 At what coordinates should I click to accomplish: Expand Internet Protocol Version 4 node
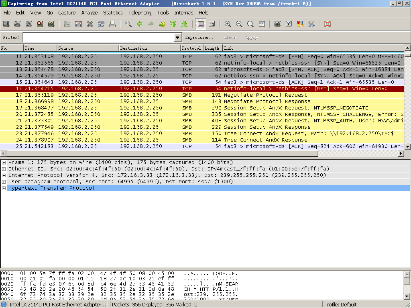point(4,175)
